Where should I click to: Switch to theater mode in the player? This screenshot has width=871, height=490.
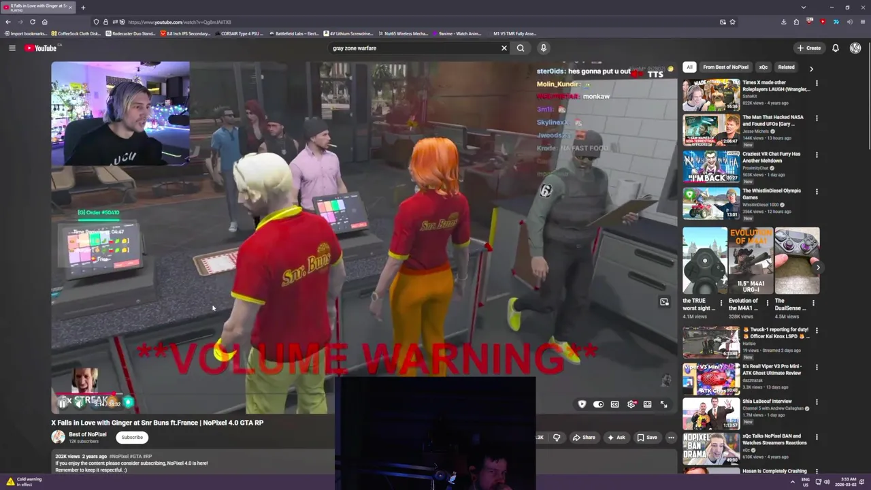click(648, 404)
